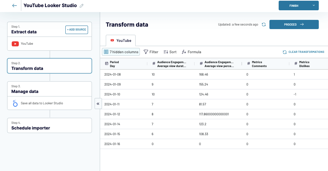Refresh data preview with the sync icon

[x=264, y=24]
